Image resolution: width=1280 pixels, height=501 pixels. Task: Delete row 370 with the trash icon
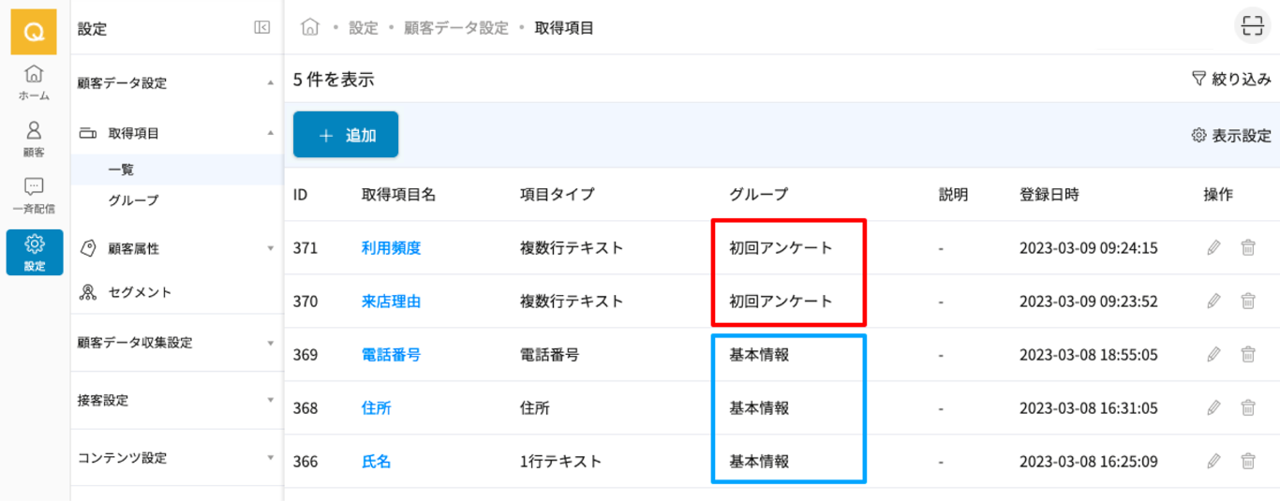click(x=1248, y=302)
